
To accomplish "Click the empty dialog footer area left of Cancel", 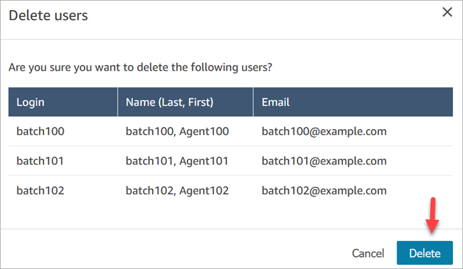I will 168,254.
